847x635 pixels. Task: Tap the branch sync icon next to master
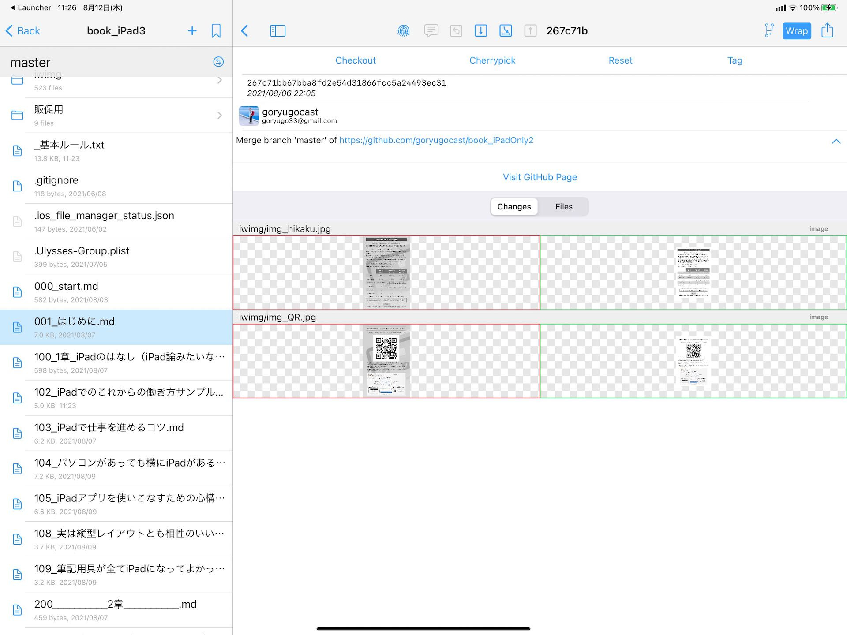click(x=218, y=62)
